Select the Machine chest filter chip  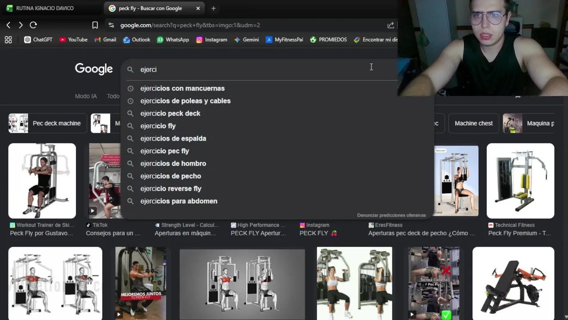tap(473, 124)
